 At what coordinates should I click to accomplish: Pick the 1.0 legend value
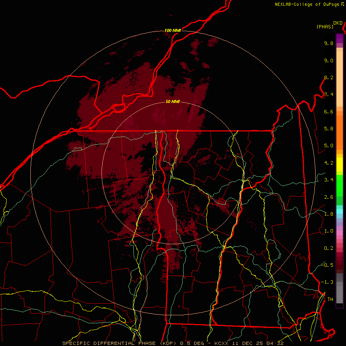(329, 231)
